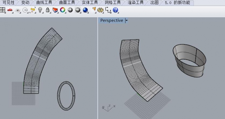Open the color wheel properties icon
The image size is (225, 119).
[x=63, y=10]
